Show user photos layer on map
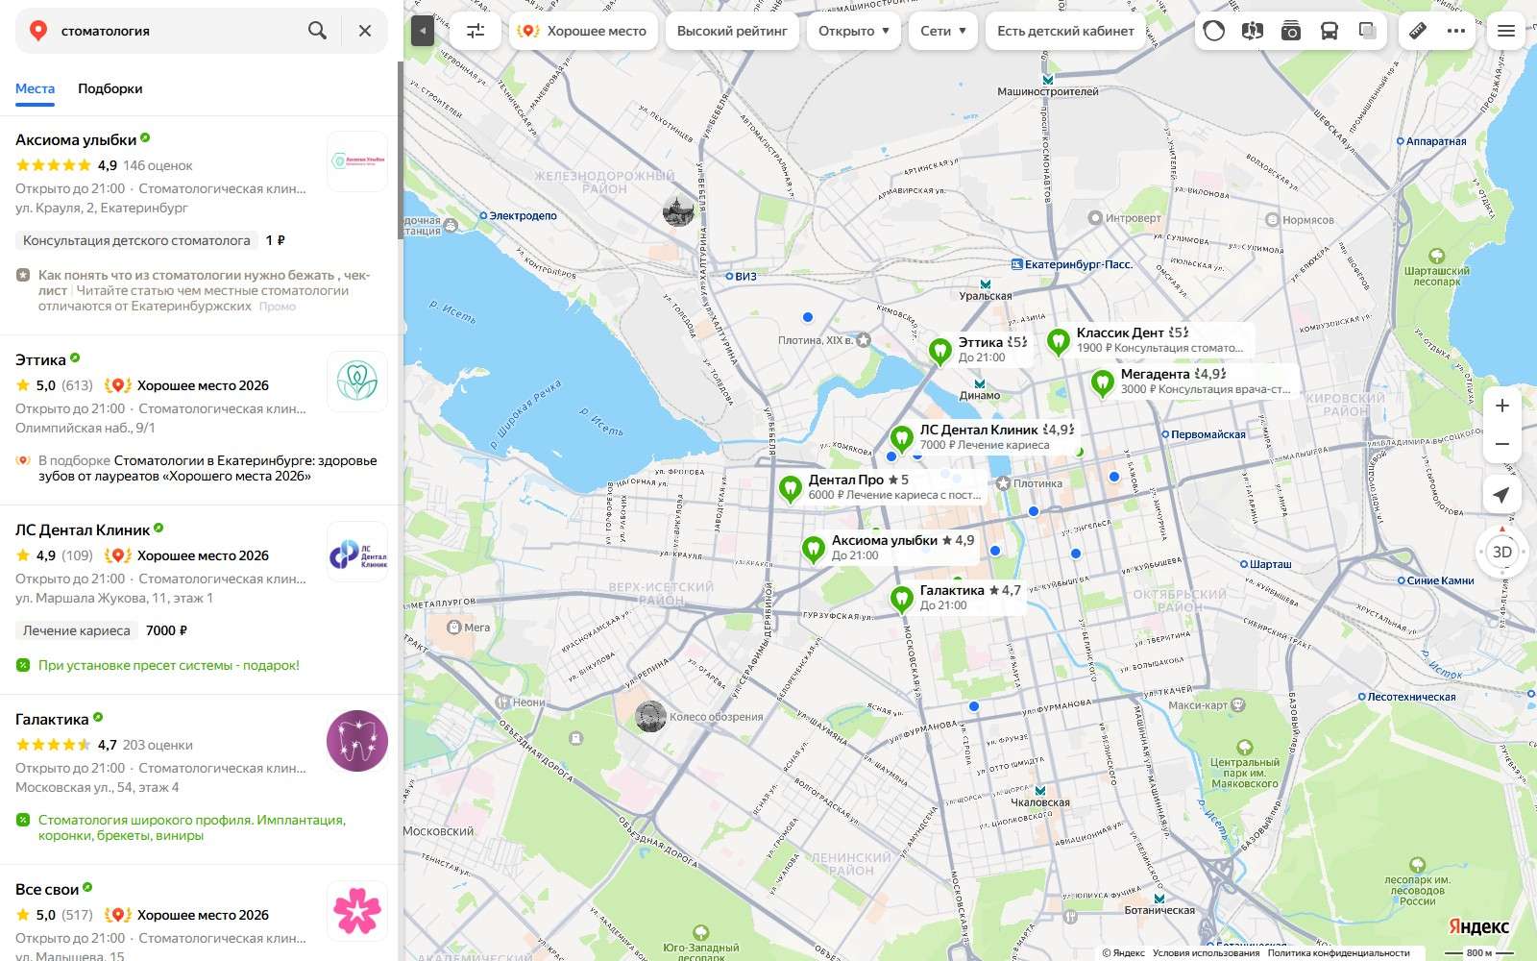Viewport: 1537px width, 961px height. click(x=1290, y=31)
